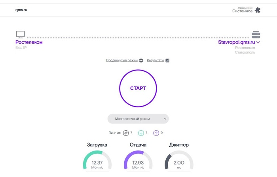
Task: Click the two-way arrows ping icon
Action: tap(126, 133)
